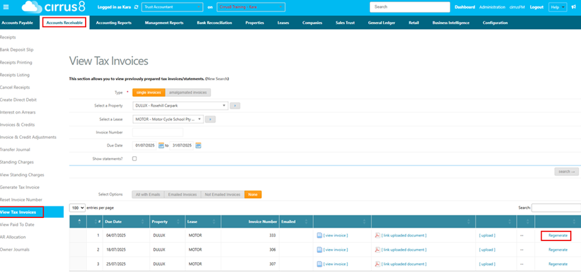Open Accounts Payable tab
This screenshot has width=581, height=272.
17,23
